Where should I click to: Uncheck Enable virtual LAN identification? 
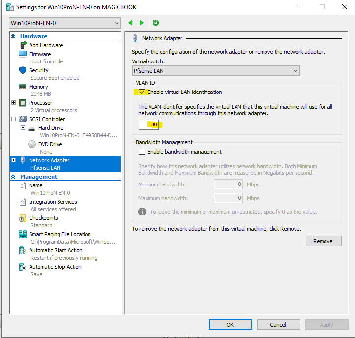tap(142, 92)
